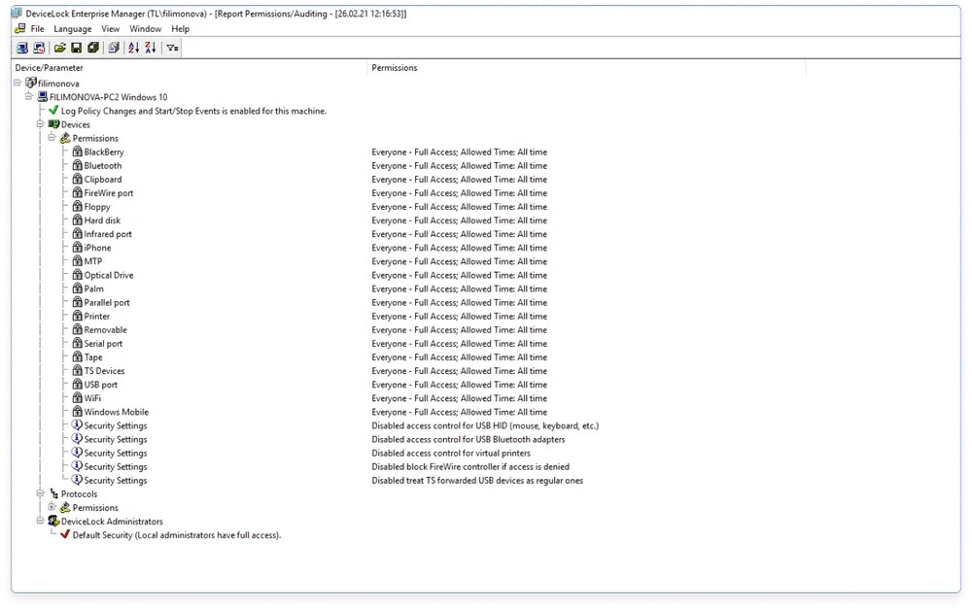Click the padlock icon next to Bluetooth
Screen dimensions: 972x609
pos(77,165)
